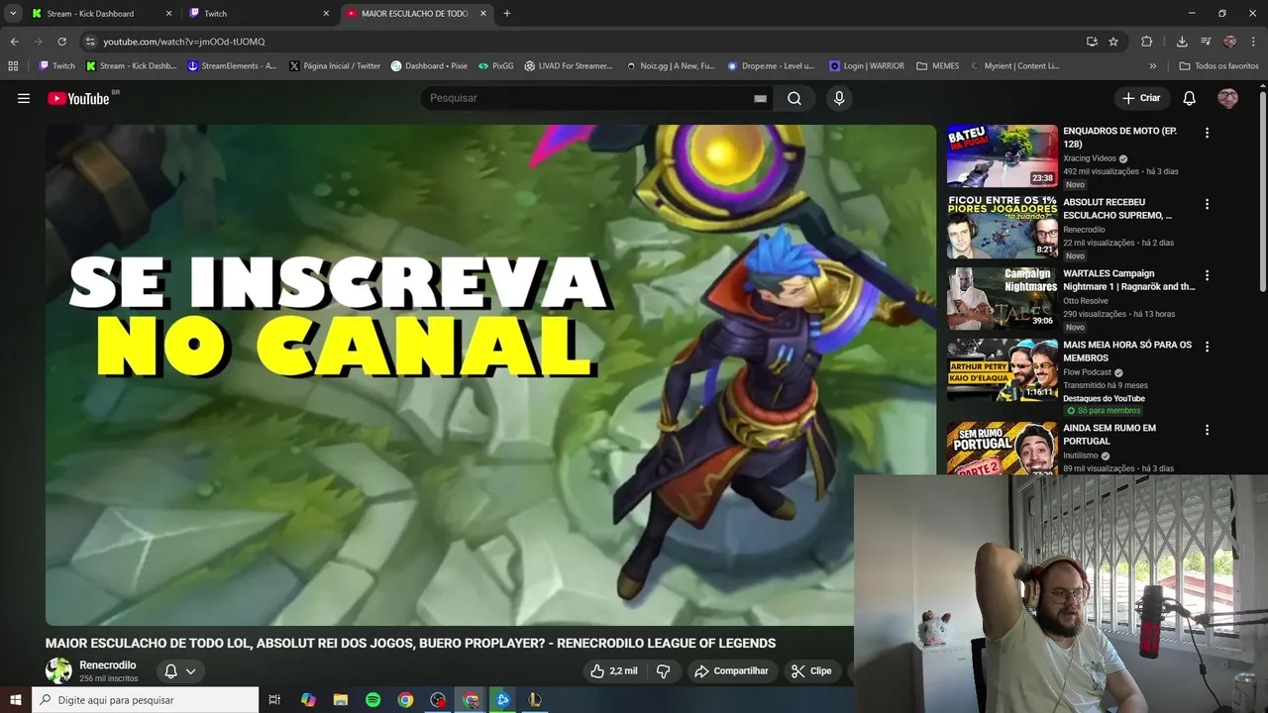This screenshot has height=713, width=1268.
Task: Open the PixGG bookmark
Action: [x=496, y=65]
